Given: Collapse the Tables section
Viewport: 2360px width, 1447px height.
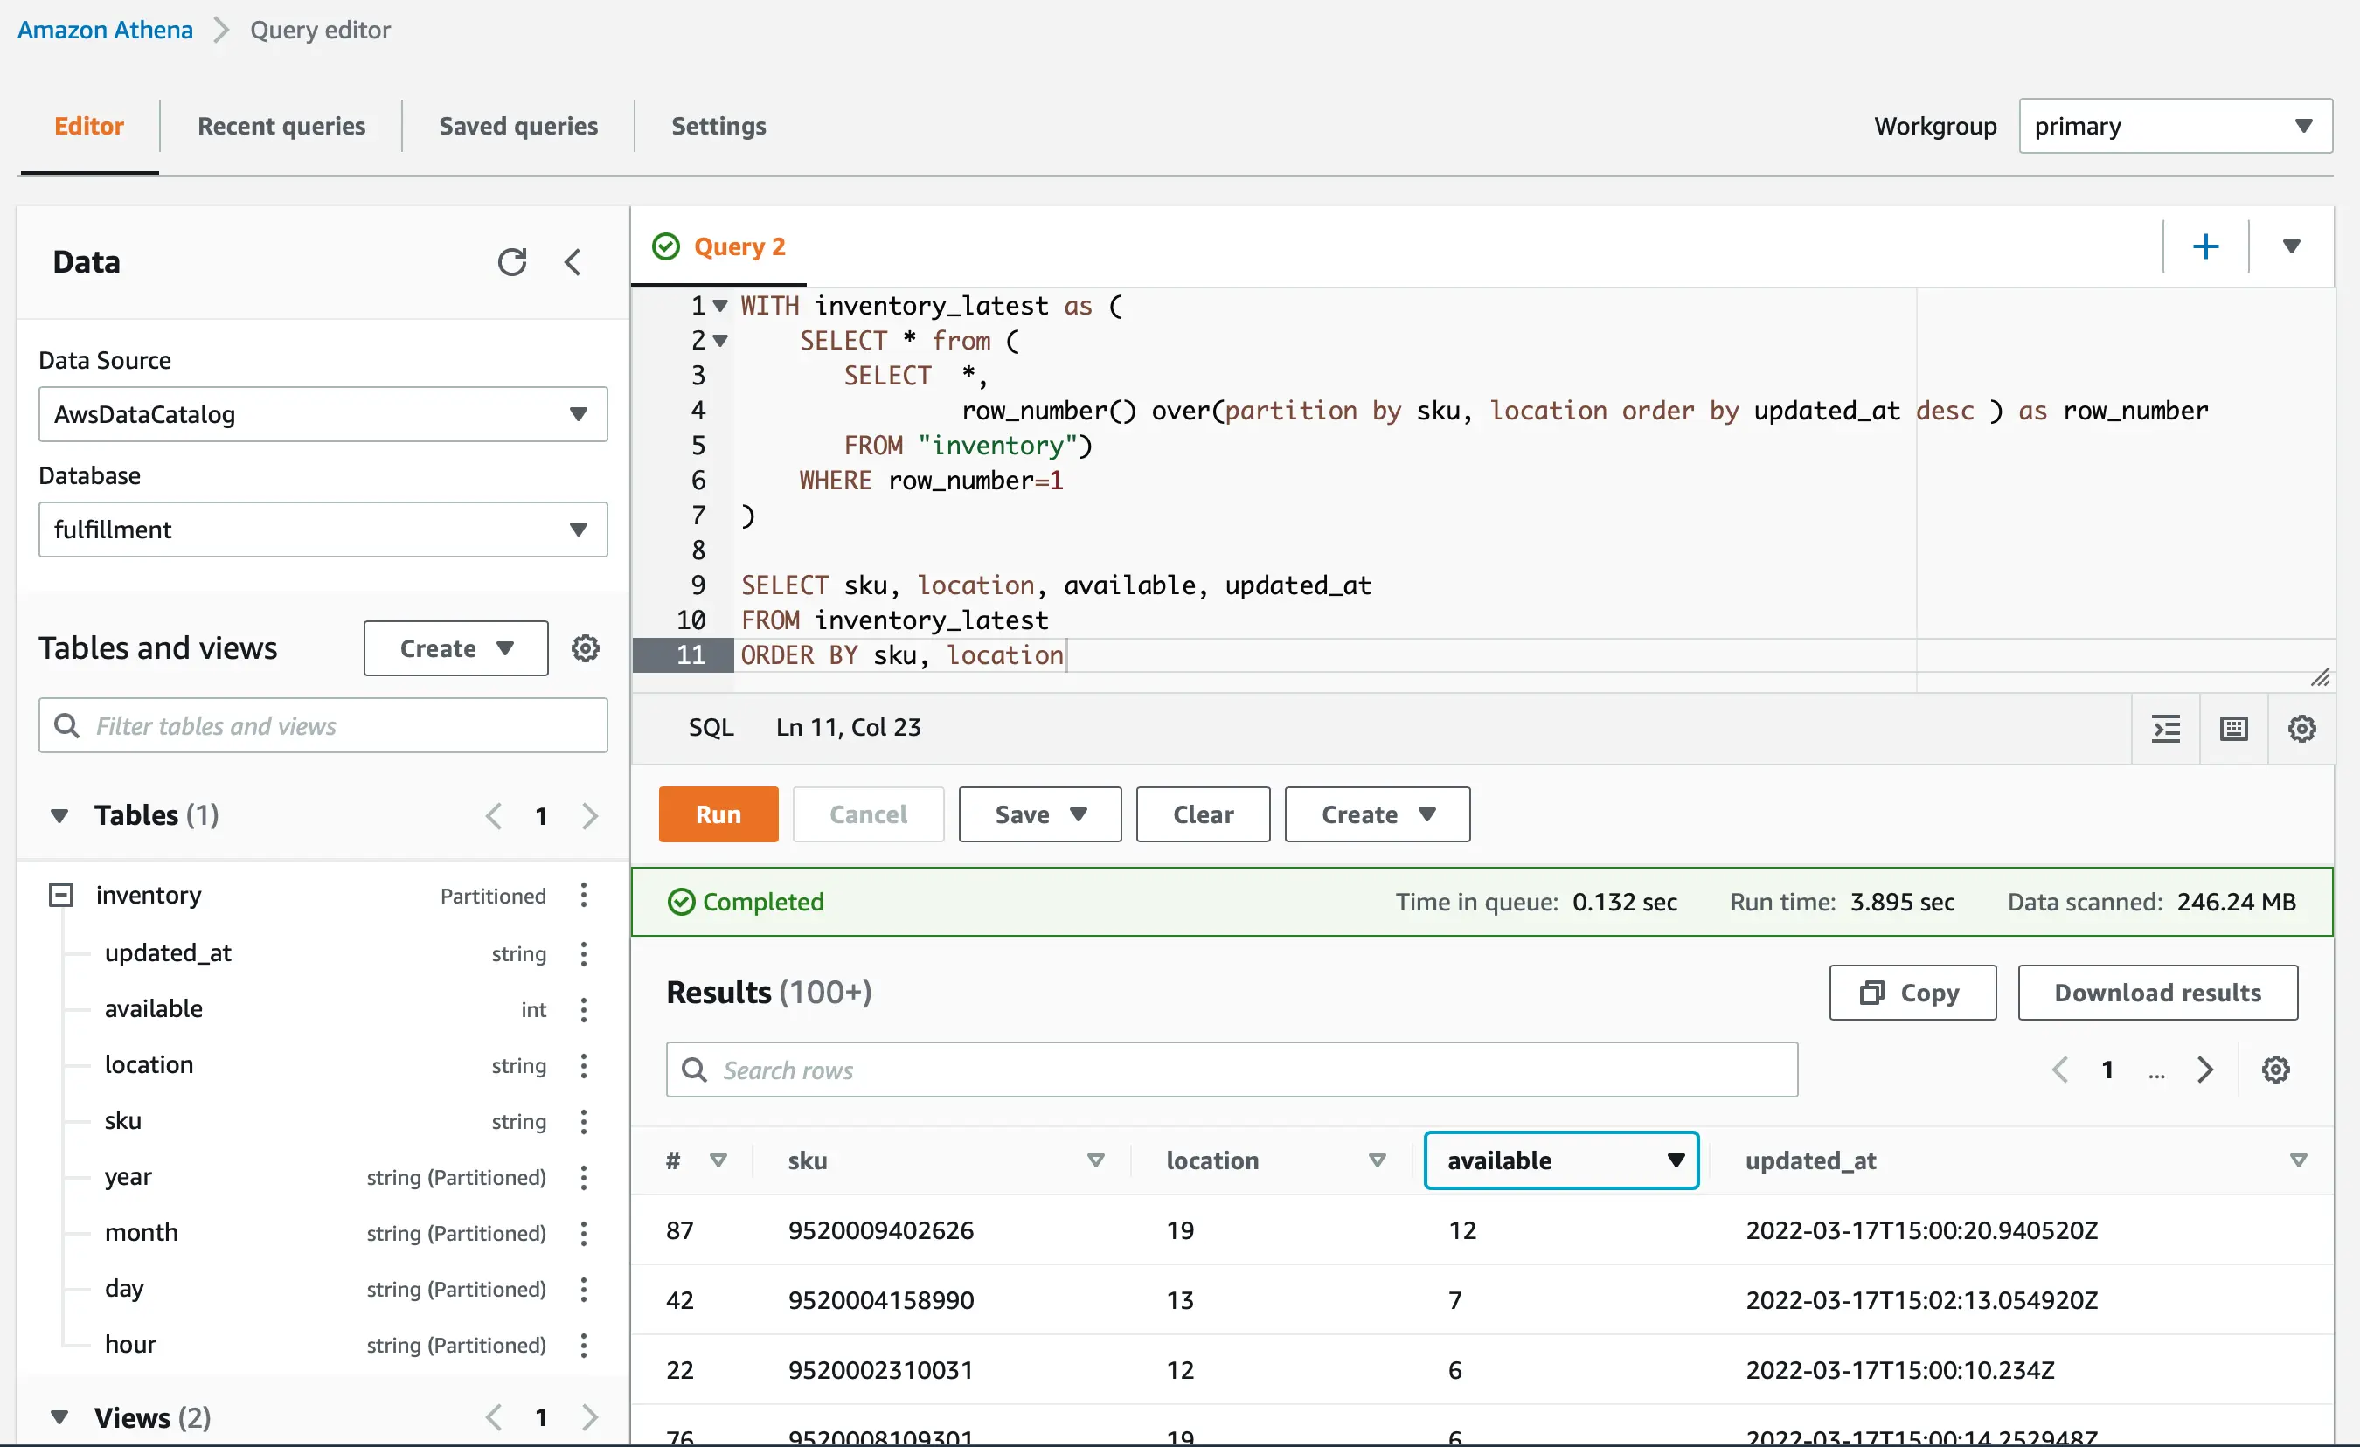Looking at the screenshot, I should 59,816.
